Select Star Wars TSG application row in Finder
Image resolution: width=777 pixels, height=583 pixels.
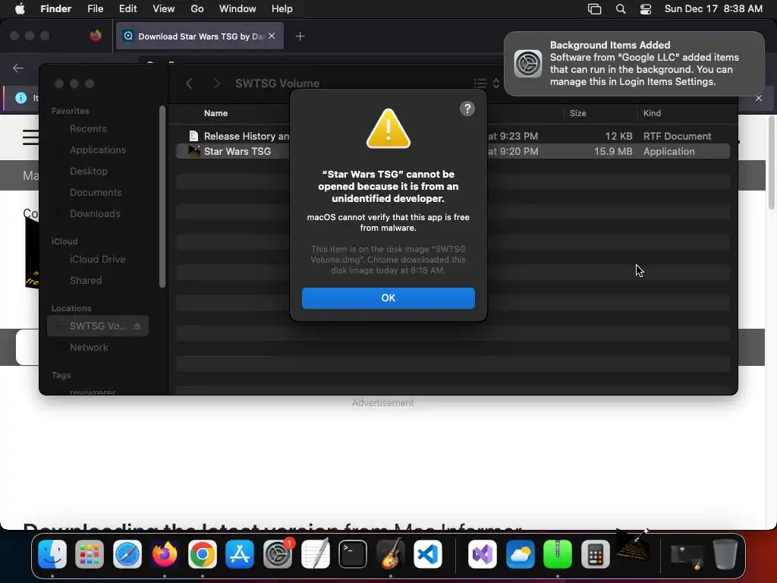pos(452,151)
